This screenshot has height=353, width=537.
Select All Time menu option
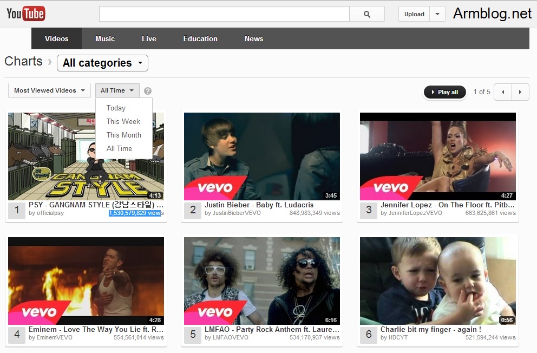click(119, 148)
